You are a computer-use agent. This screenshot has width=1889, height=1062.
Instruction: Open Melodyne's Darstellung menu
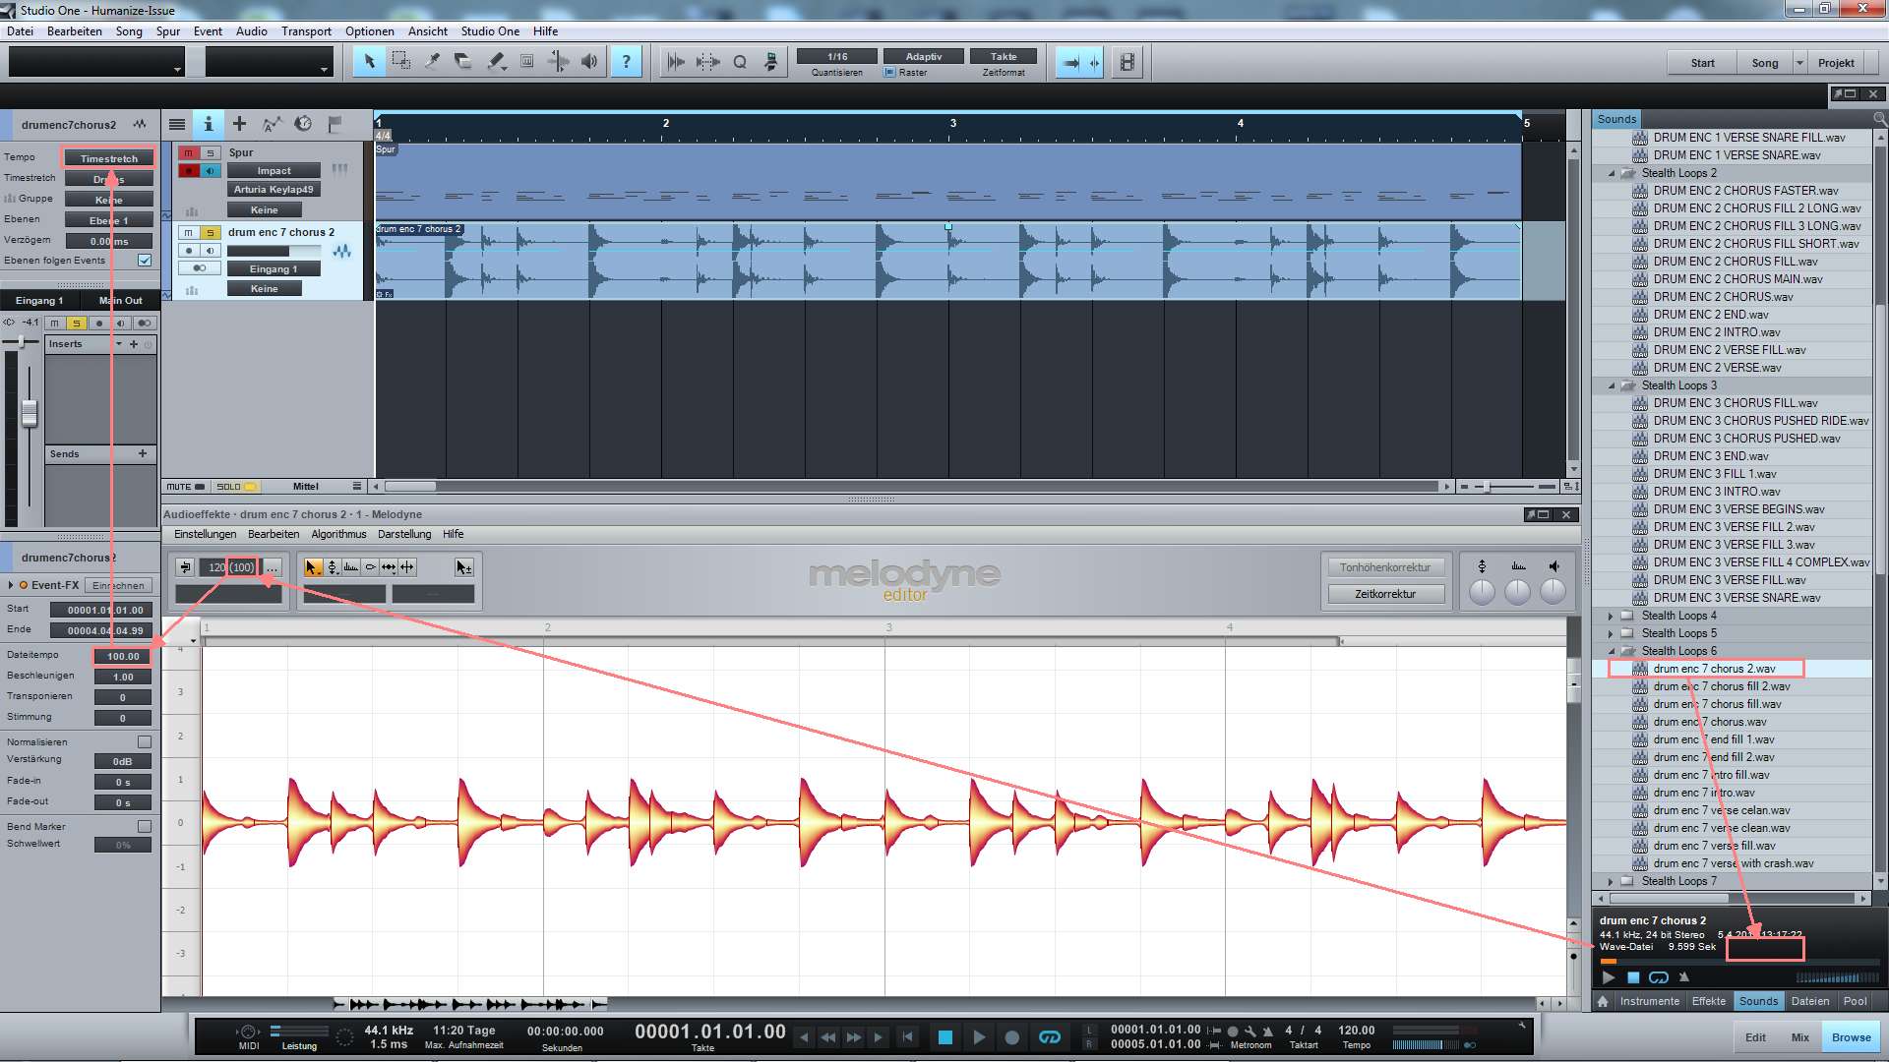(404, 534)
